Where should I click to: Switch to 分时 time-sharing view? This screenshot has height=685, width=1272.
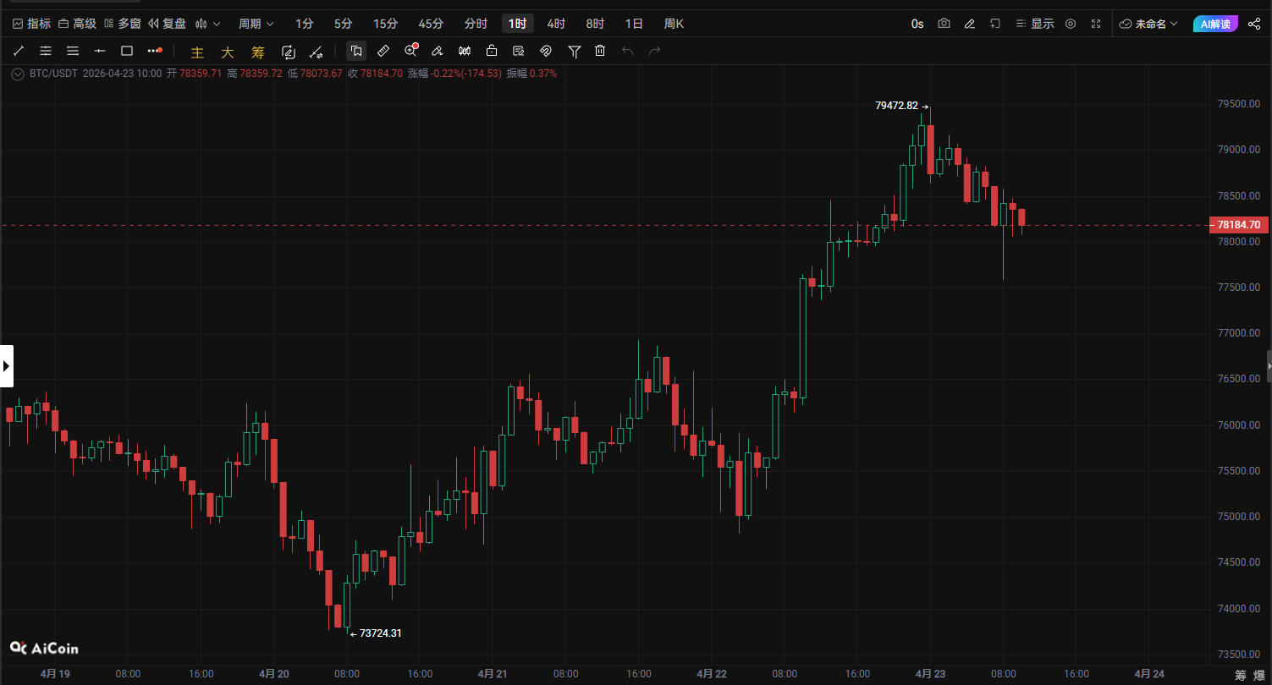pyautogui.click(x=476, y=24)
